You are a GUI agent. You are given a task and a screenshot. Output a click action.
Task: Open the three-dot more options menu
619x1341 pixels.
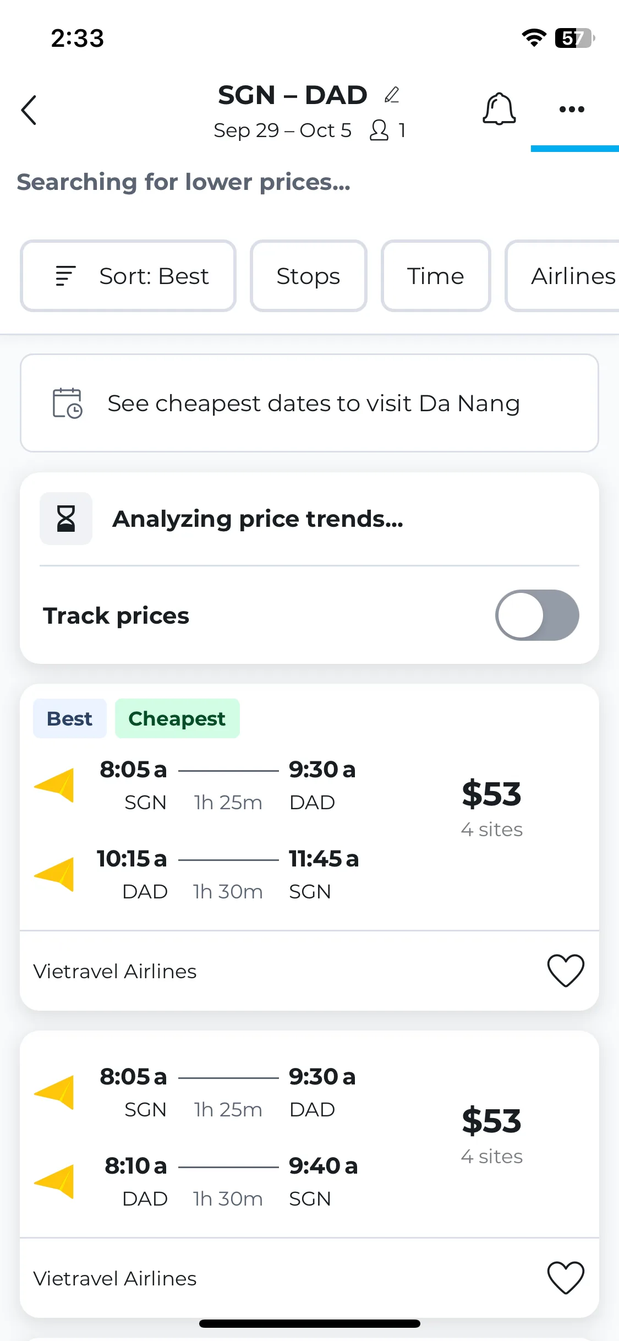click(572, 109)
